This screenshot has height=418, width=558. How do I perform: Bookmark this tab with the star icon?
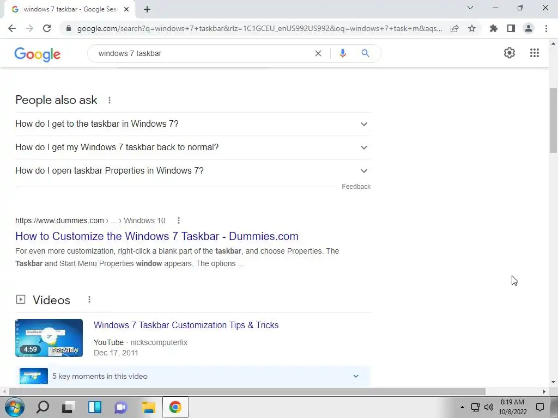(x=472, y=28)
